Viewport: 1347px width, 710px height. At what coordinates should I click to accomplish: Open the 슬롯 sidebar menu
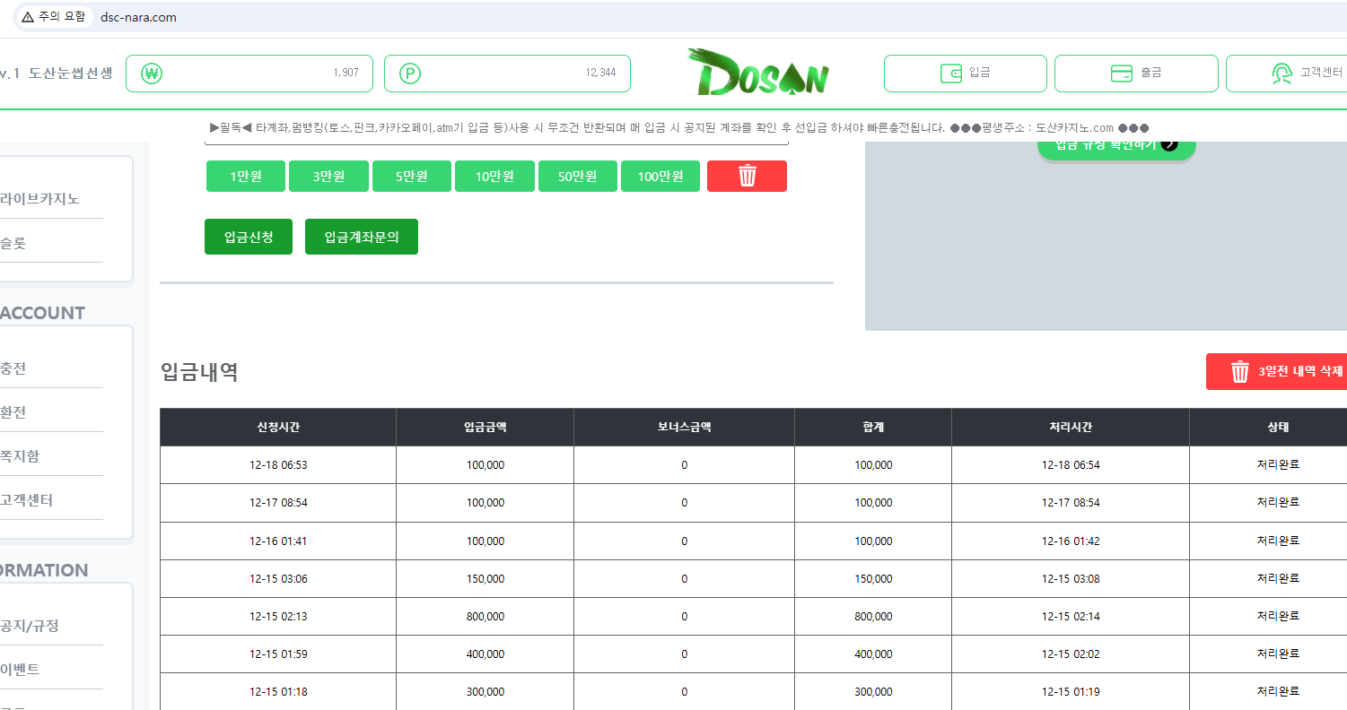point(13,243)
